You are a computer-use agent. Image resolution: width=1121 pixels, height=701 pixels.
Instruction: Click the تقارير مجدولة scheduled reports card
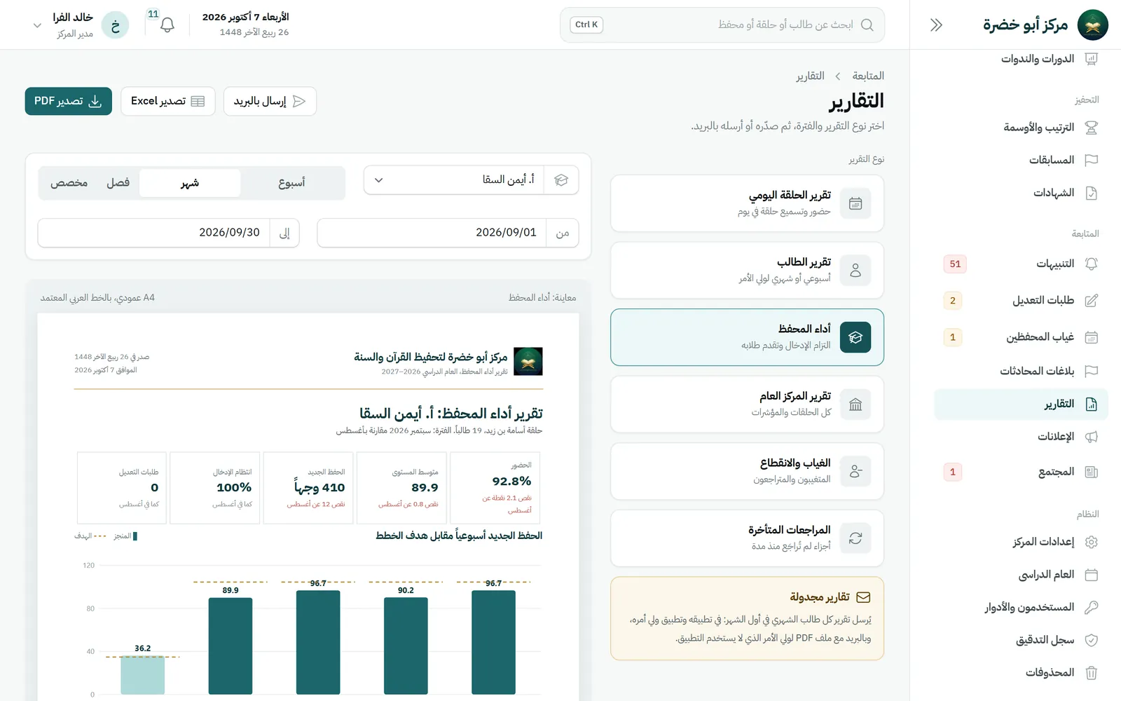[747, 618]
